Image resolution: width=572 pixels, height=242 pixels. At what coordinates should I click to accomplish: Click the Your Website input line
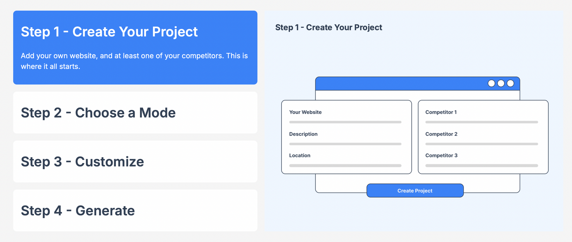(345, 122)
